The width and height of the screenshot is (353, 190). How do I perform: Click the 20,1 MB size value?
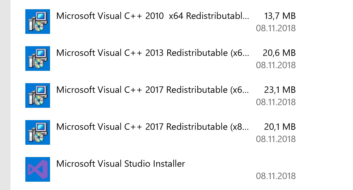click(280, 127)
